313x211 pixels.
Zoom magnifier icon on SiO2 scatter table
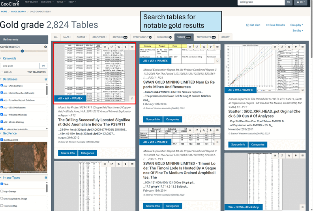289,47
